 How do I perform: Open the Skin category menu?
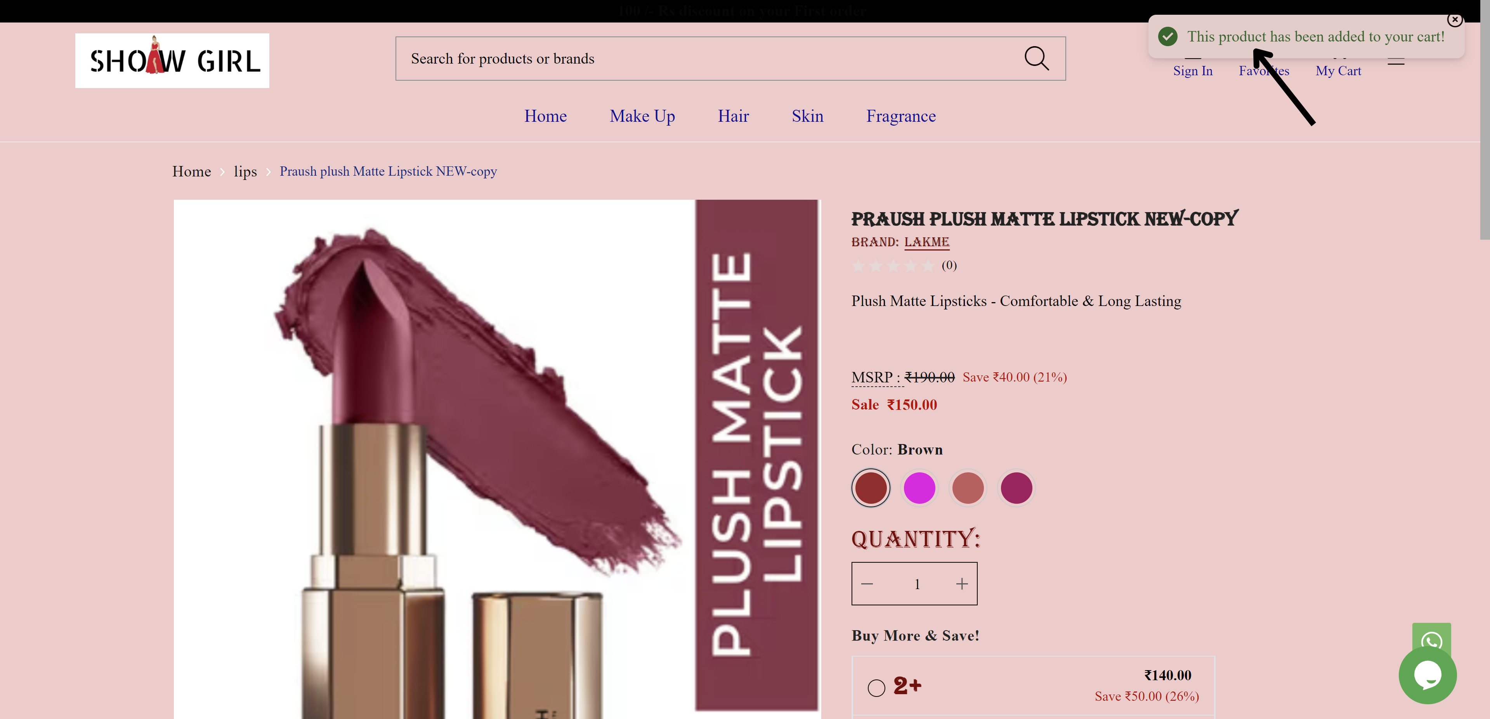pyautogui.click(x=807, y=116)
